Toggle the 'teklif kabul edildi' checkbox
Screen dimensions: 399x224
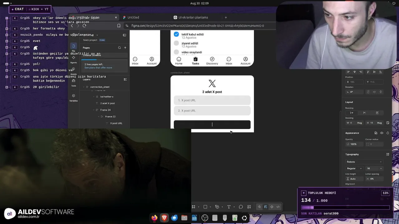click(176, 34)
